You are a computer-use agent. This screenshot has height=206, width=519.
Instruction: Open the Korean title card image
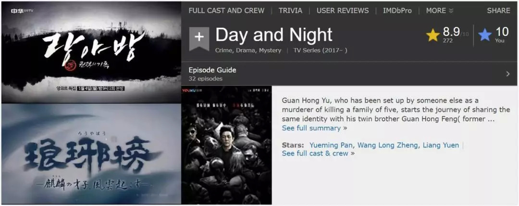tap(91, 53)
